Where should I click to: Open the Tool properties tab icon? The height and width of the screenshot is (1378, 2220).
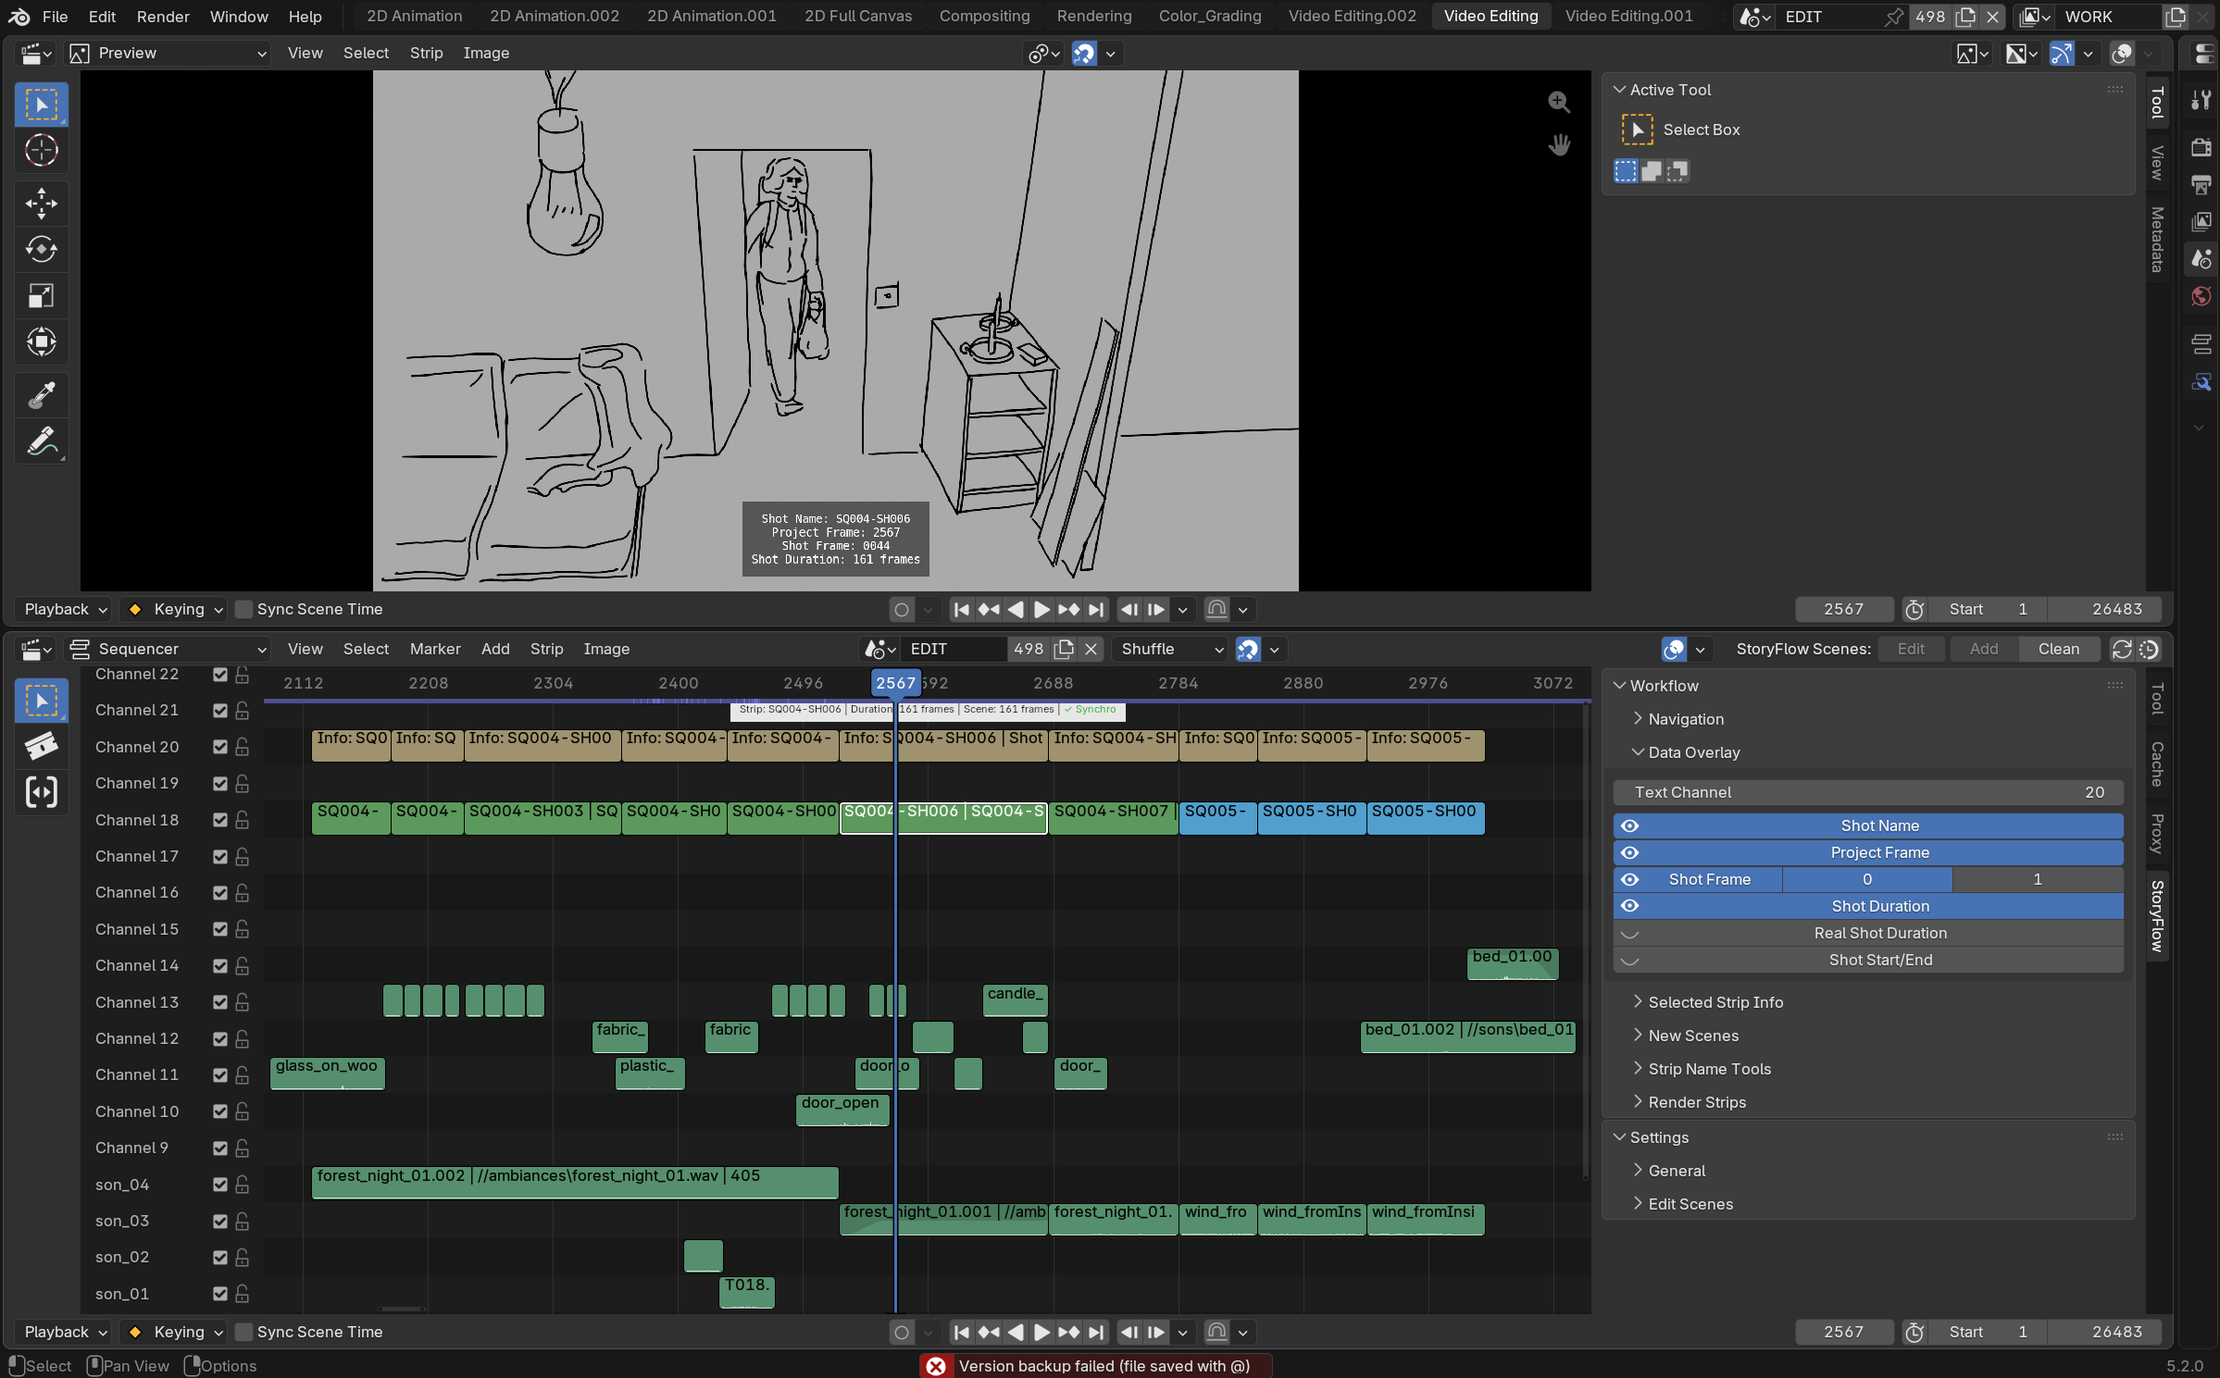(x=2201, y=100)
